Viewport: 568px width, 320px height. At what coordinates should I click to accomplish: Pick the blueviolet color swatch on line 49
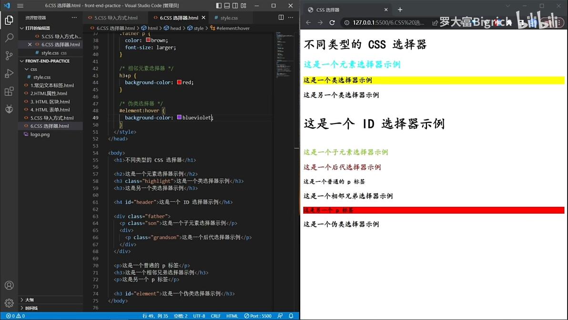tap(179, 117)
